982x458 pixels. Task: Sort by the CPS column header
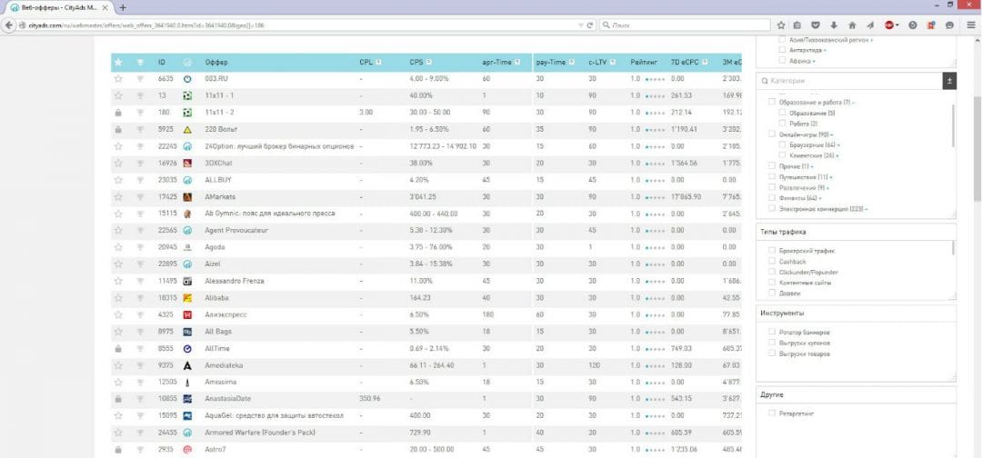click(x=416, y=63)
